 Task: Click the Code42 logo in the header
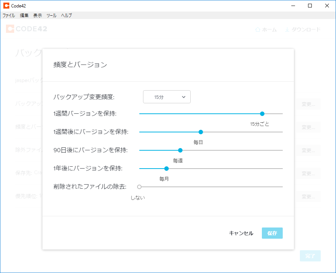click(x=26, y=29)
